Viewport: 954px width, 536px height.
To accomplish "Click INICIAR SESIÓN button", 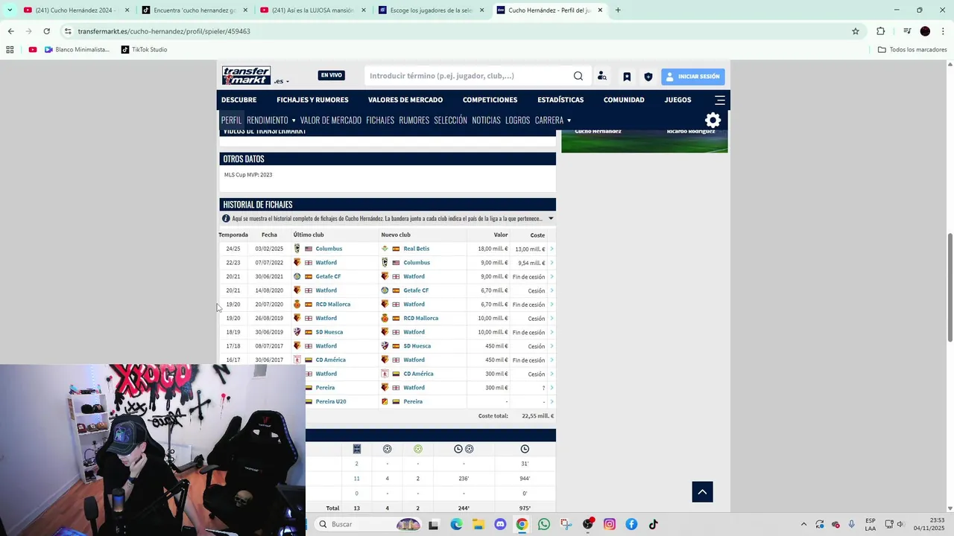I will [x=692, y=76].
